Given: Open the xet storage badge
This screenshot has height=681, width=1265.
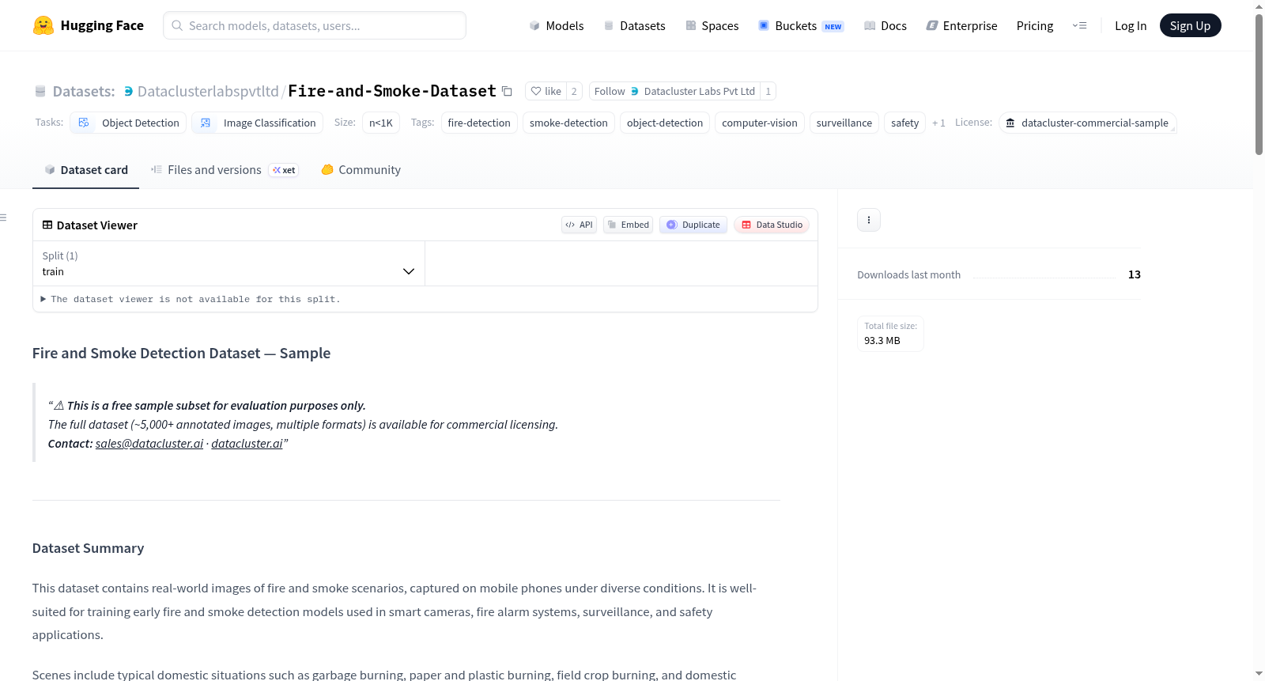Looking at the screenshot, I should [x=284, y=170].
